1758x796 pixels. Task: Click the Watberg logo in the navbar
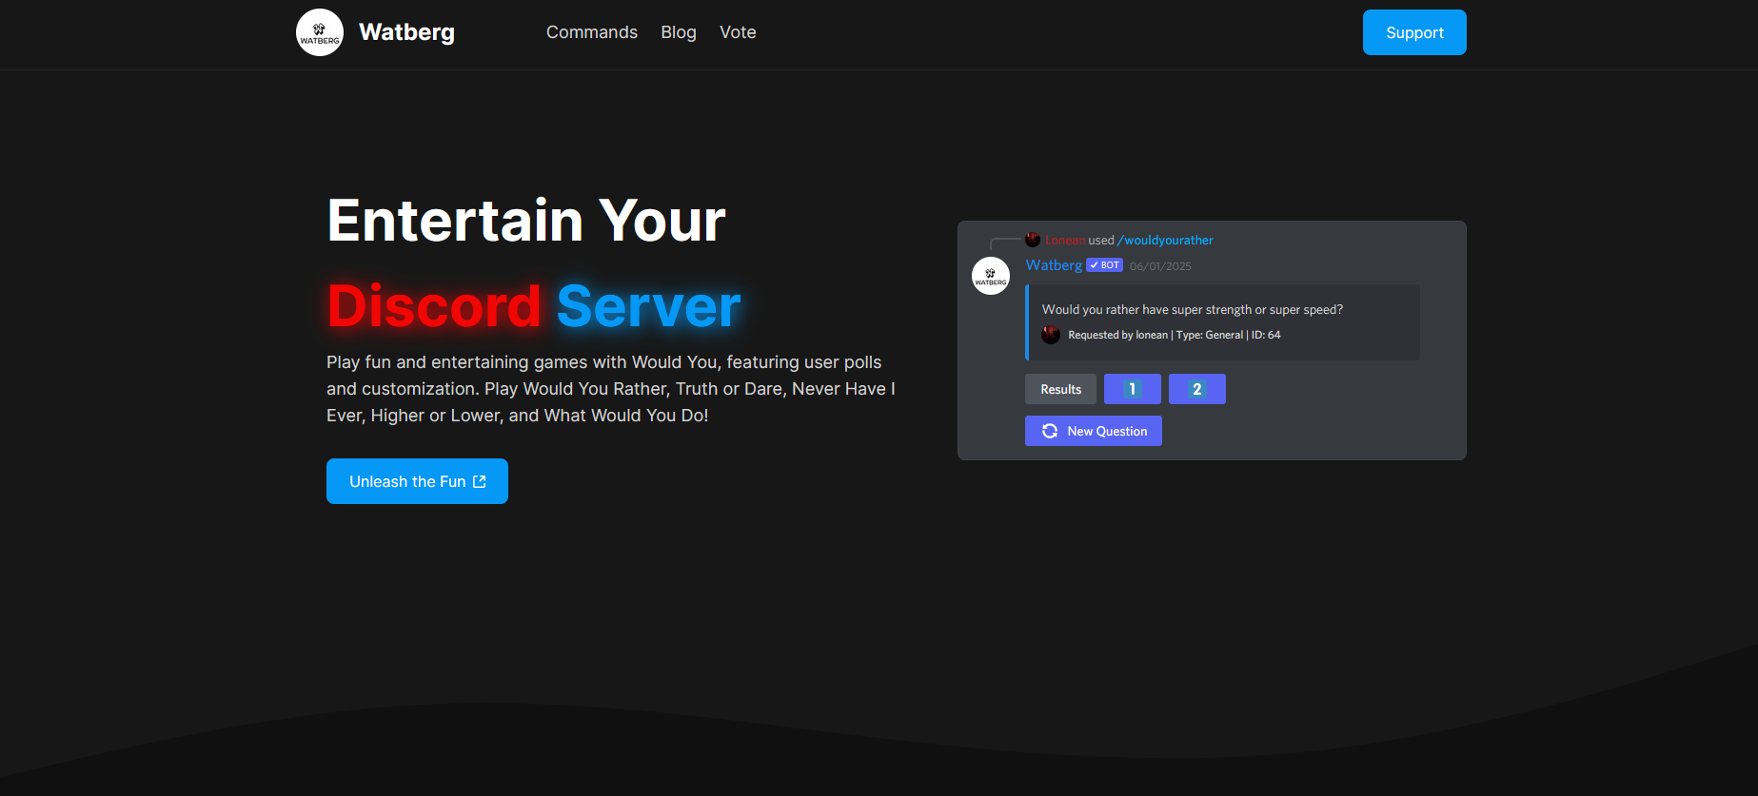click(320, 32)
